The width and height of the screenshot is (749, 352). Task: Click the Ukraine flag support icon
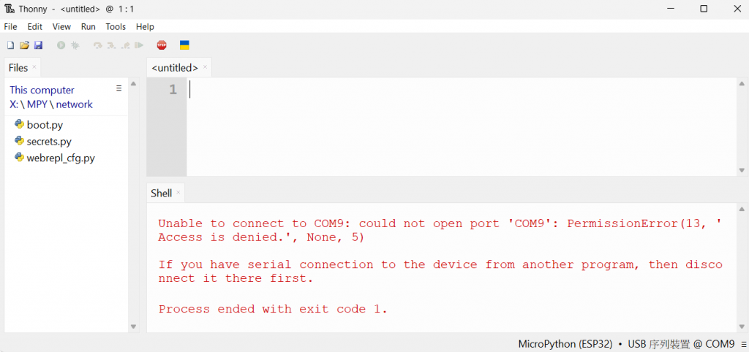coord(184,45)
